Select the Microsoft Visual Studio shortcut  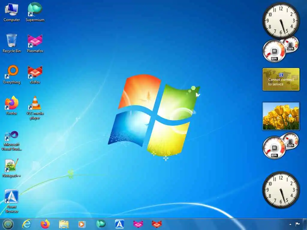12,141
